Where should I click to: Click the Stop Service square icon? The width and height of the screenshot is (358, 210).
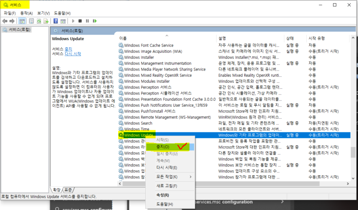80,21
